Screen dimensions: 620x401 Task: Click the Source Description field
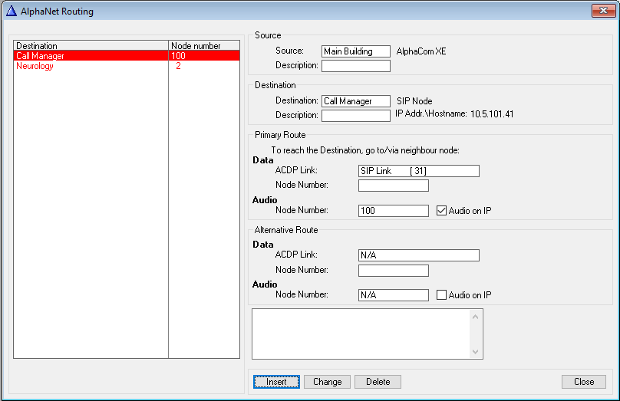(x=356, y=66)
